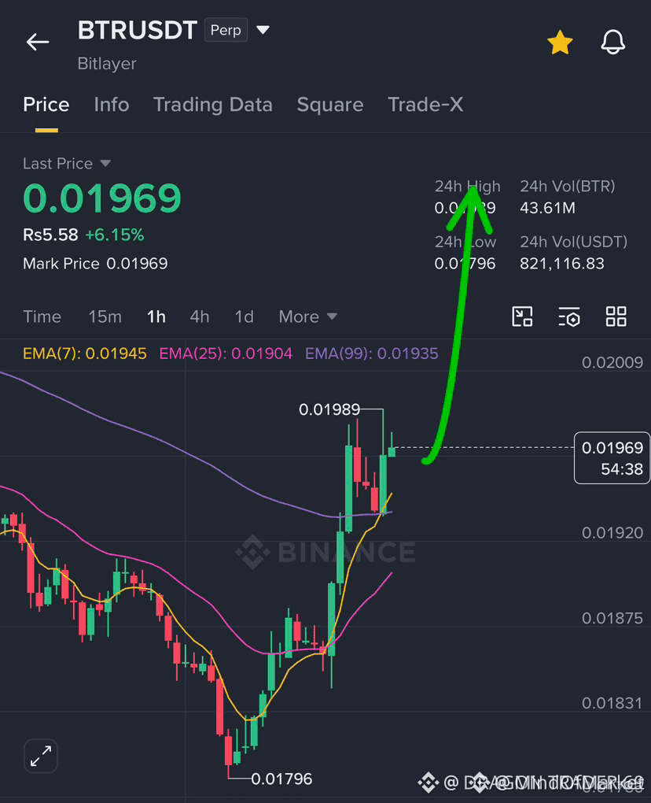Tap the +6.15% change value
651x803 pixels.
pyautogui.click(x=115, y=235)
